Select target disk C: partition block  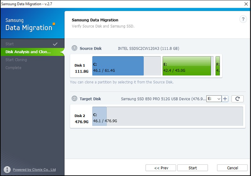click(x=99, y=117)
